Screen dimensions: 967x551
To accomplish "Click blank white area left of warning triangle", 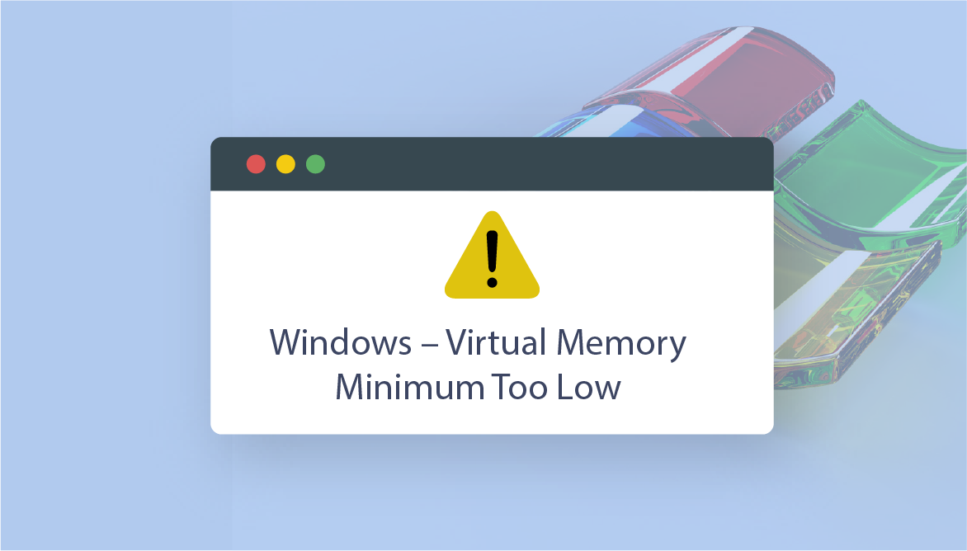I will pos(327,256).
